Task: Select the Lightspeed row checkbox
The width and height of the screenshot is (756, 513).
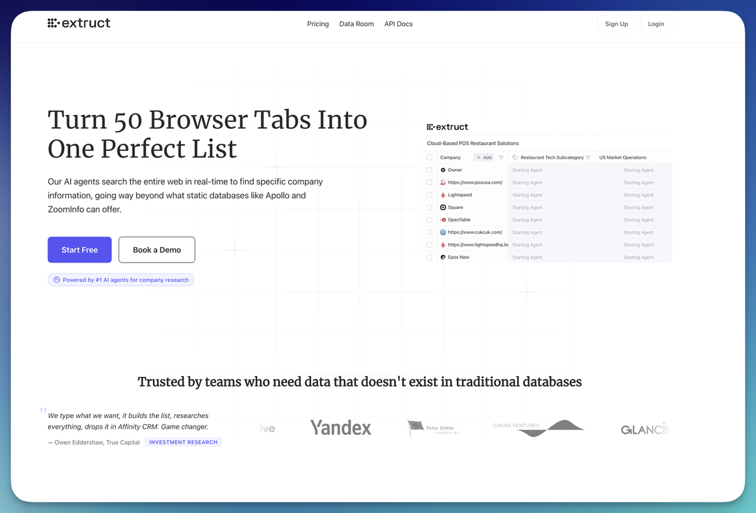Action: pos(429,195)
